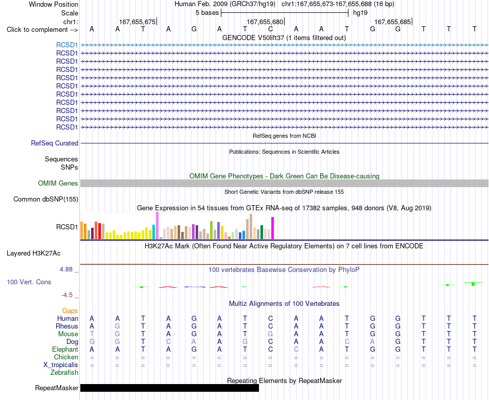Click the C base in the top sequence row
Screen dimensions: 489x400
tap(270, 29)
